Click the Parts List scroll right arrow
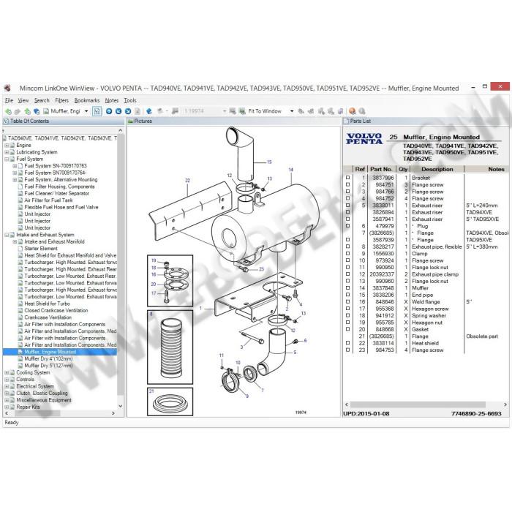This screenshot has height=512, width=512. coord(505,404)
